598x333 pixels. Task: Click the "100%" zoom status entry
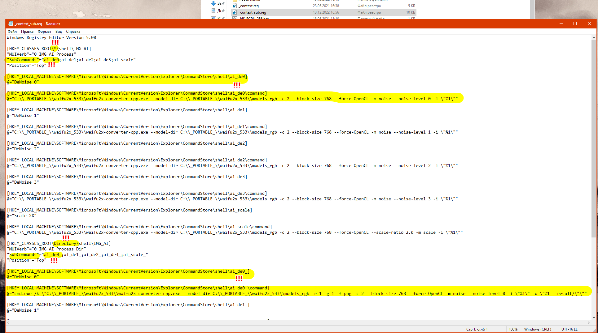513,329
